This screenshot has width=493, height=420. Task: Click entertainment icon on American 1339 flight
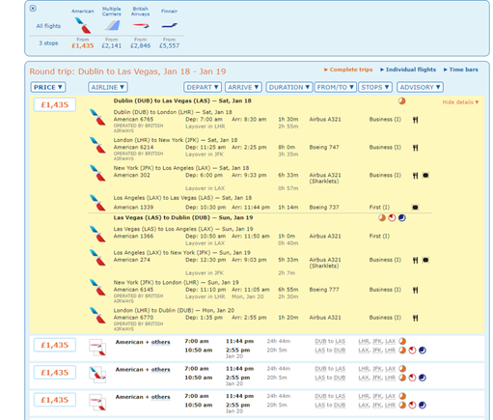pyautogui.click(x=415, y=208)
